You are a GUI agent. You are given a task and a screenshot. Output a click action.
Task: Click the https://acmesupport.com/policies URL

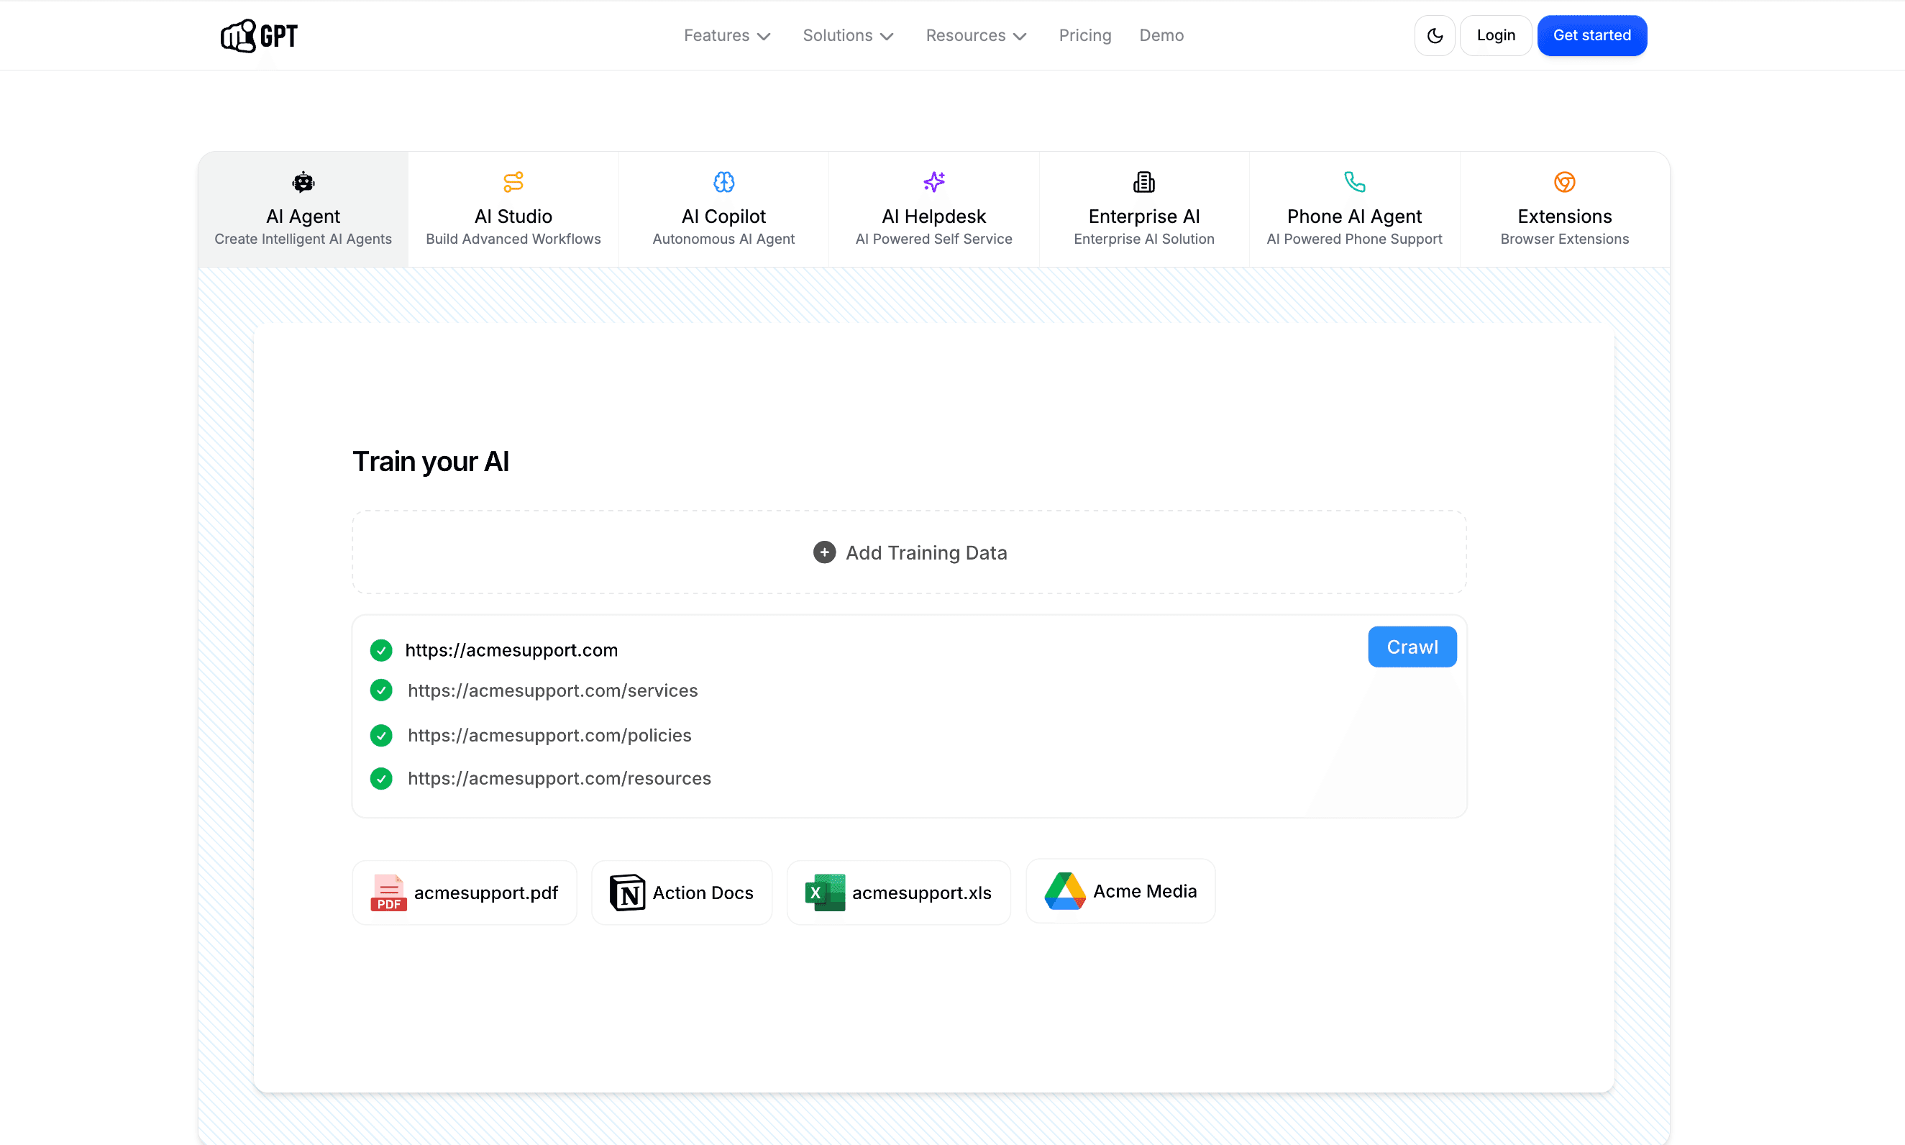pos(550,735)
